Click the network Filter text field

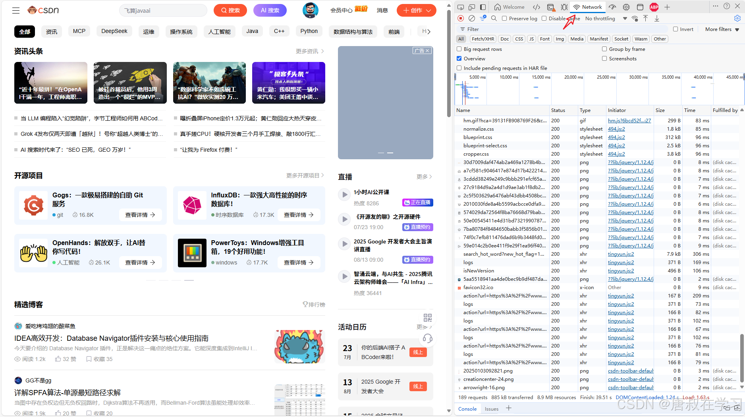(564, 29)
